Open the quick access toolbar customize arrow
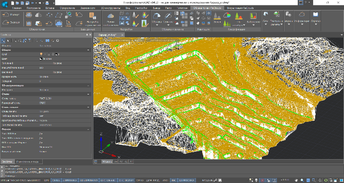 pos(54,3)
